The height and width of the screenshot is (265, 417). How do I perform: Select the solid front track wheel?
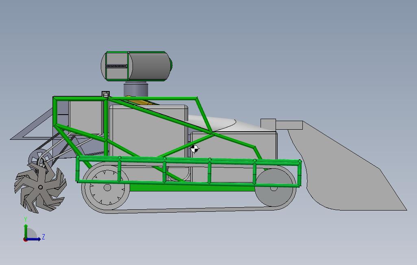pos(274,188)
